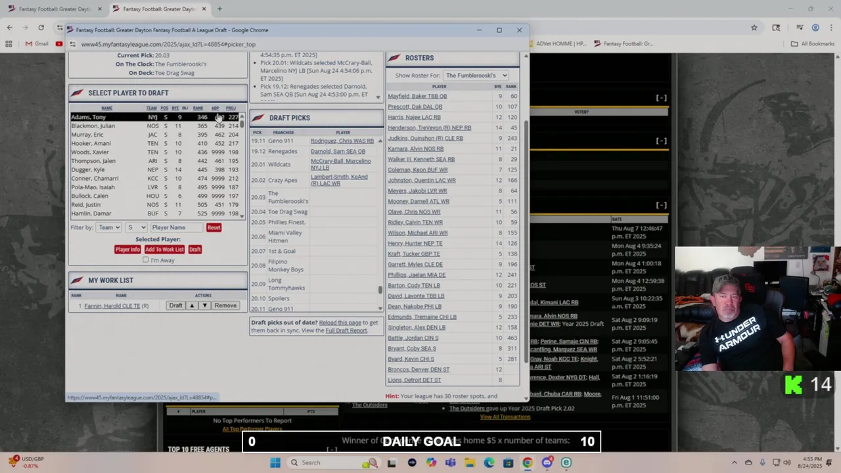
Task: Open site info icon in the popup address bar
Action: [74, 44]
